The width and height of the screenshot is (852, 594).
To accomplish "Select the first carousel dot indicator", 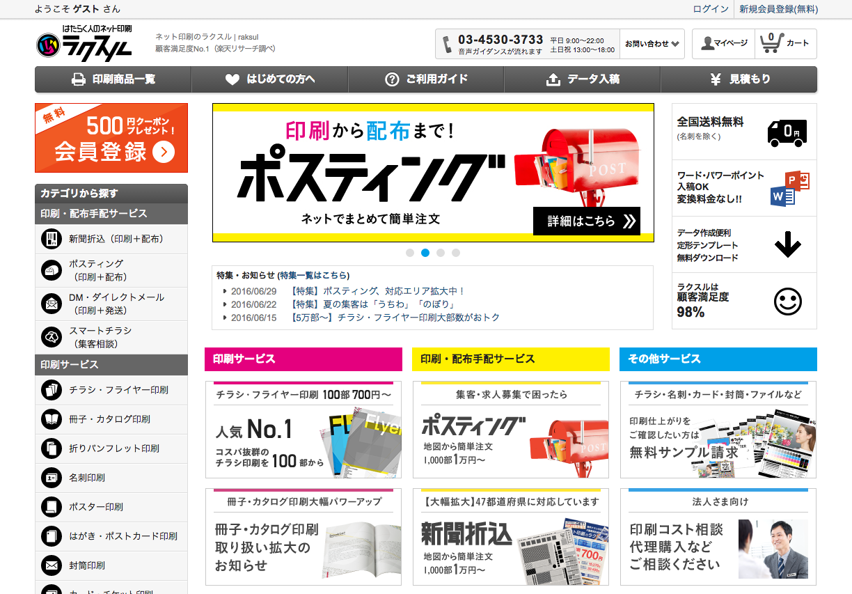I will (x=410, y=253).
